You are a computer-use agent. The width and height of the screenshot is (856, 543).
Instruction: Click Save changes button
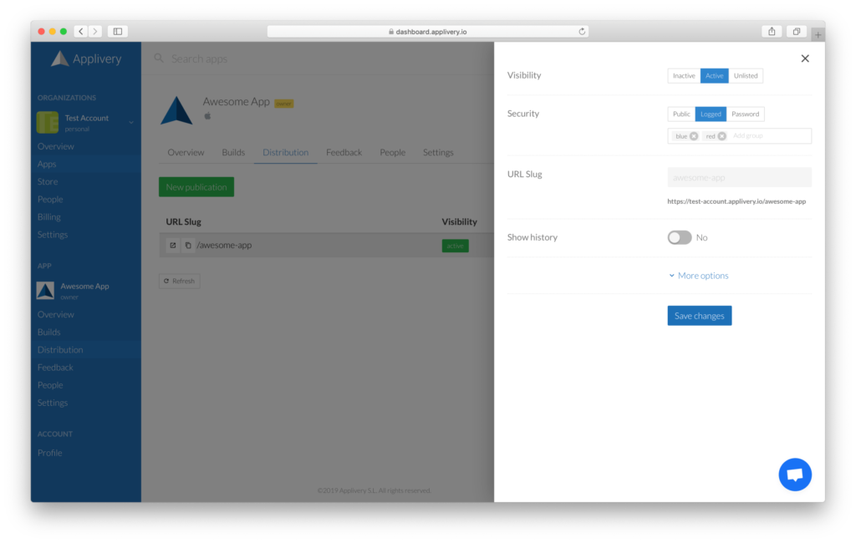click(x=700, y=316)
